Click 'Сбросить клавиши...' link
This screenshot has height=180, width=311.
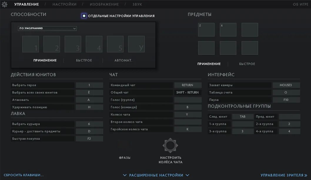24,175
